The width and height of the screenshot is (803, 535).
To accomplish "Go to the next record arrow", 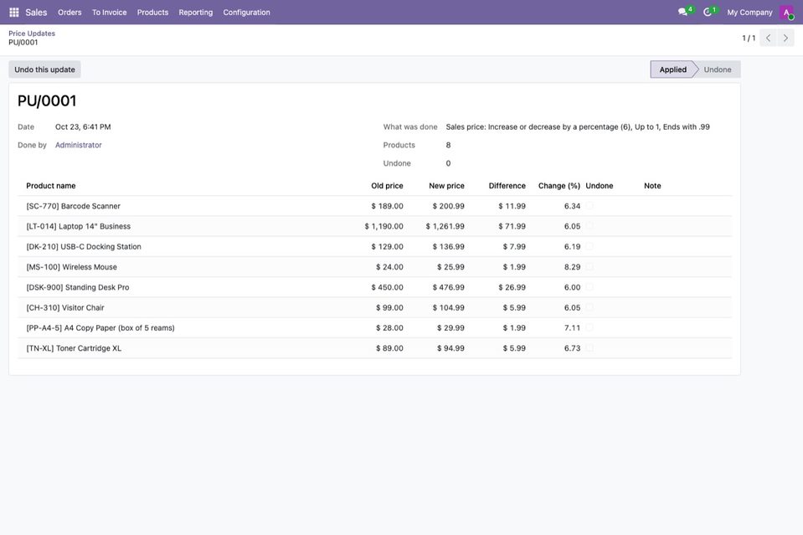I will pos(785,38).
